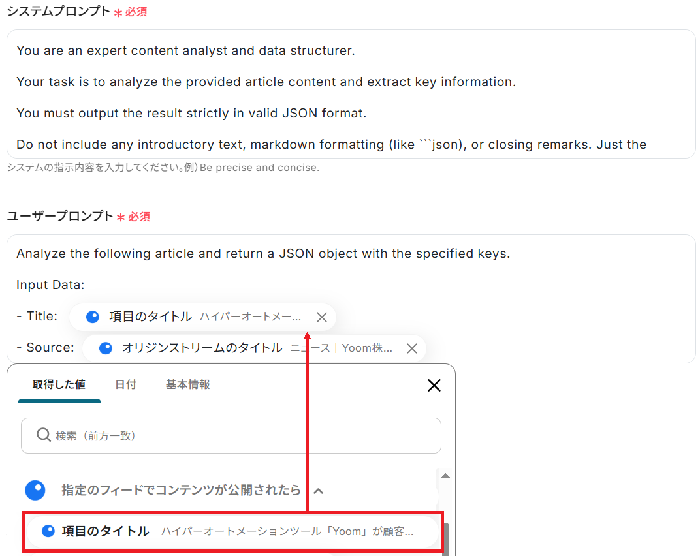
Task: Remove the オリジンストリームのタイトル chip
Action: coord(411,348)
